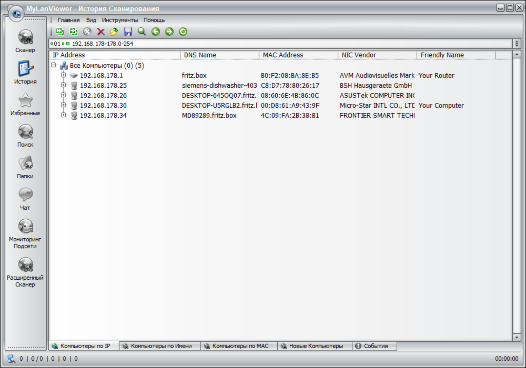Open the Инструменты menu

pos(120,20)
